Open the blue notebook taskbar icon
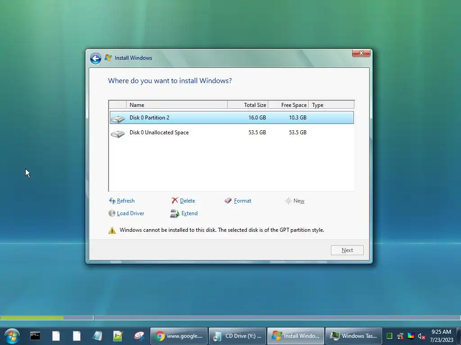461x345 pixels. click(x=97, y=336)
